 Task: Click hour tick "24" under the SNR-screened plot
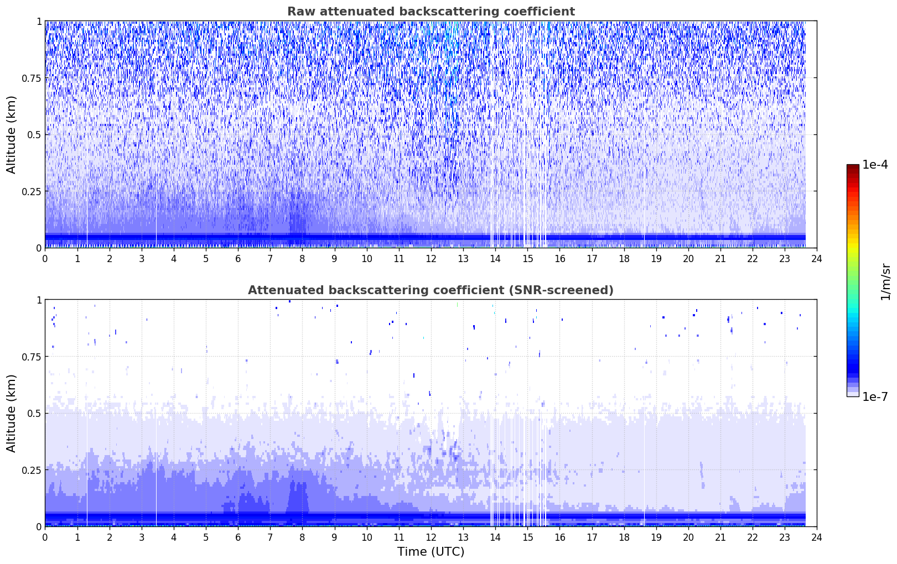click(817, 537)
